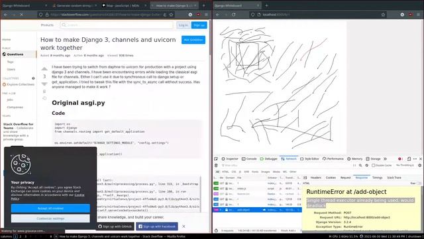Click Sign up button in the header
Viewport: 424px width, 239px height.
point(199,25)
